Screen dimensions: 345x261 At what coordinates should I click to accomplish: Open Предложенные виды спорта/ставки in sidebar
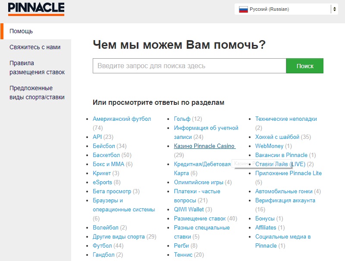[37, 93]
